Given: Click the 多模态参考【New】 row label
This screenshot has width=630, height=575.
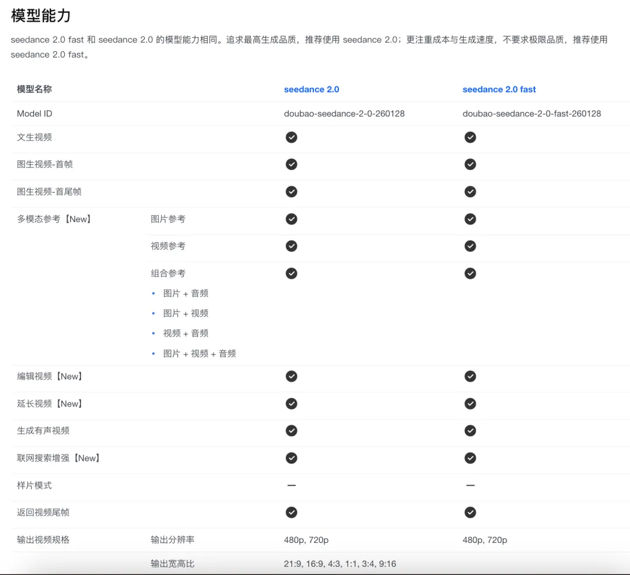Looking at the screenshot, I should tap(54, 219).
